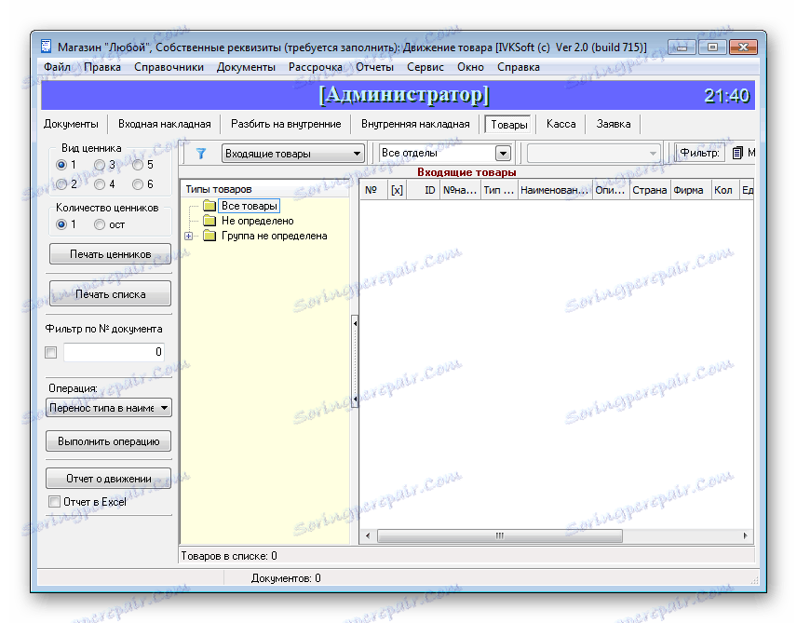
Task: Select price tag type 4 radio
Action: tap(100, 184)
